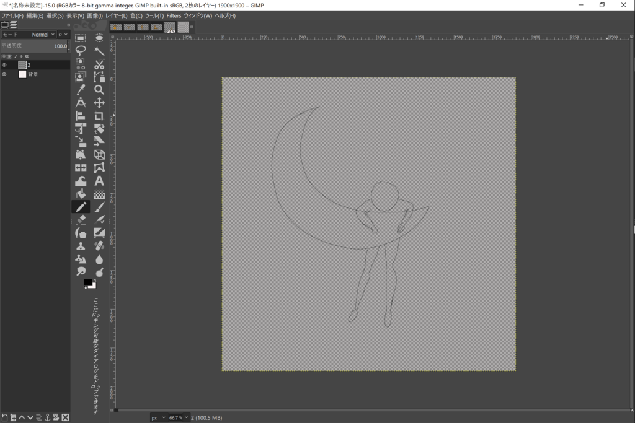Image resolution: width=635 pixels, height=423 pixels.
Task: Select the Fuzzy Select magic wand tool
Action: coord(99,51)
